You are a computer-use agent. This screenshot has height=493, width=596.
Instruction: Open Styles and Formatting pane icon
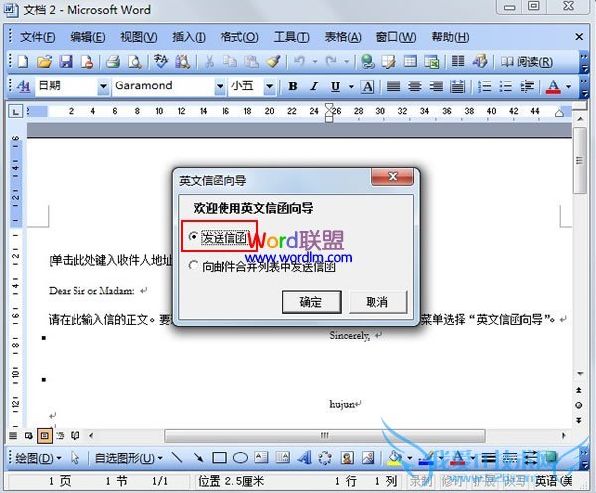pos(24,86)
